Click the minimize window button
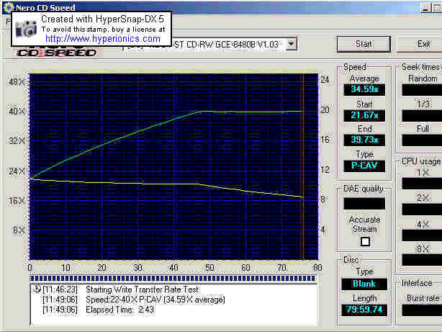 coord(425,8)
